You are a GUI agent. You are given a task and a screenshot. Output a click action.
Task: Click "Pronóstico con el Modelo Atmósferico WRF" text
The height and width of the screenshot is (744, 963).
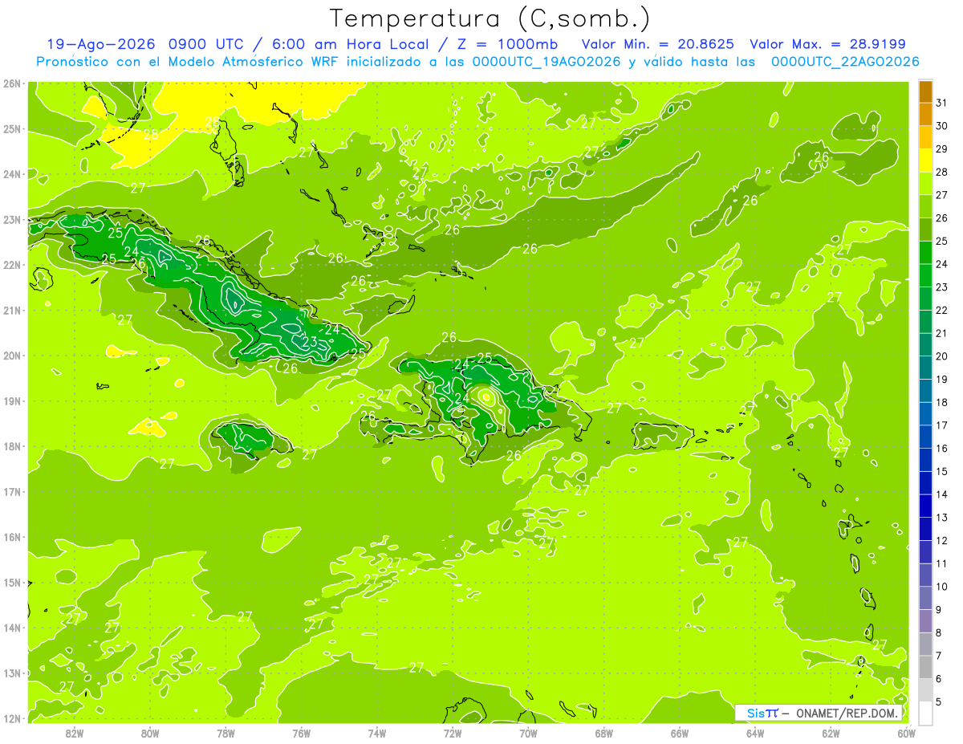(x=191, y=62)
